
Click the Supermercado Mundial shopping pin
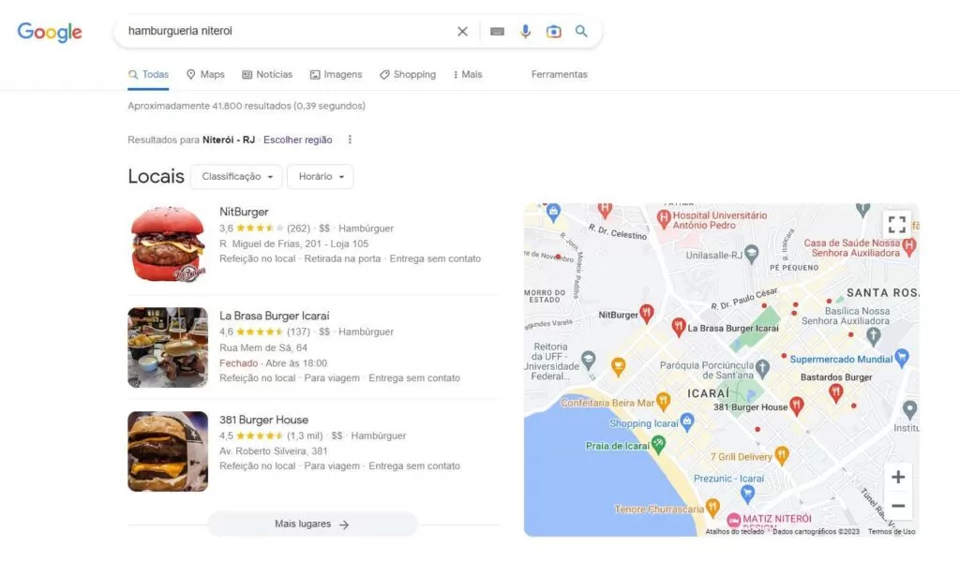[x=901, y=357]
